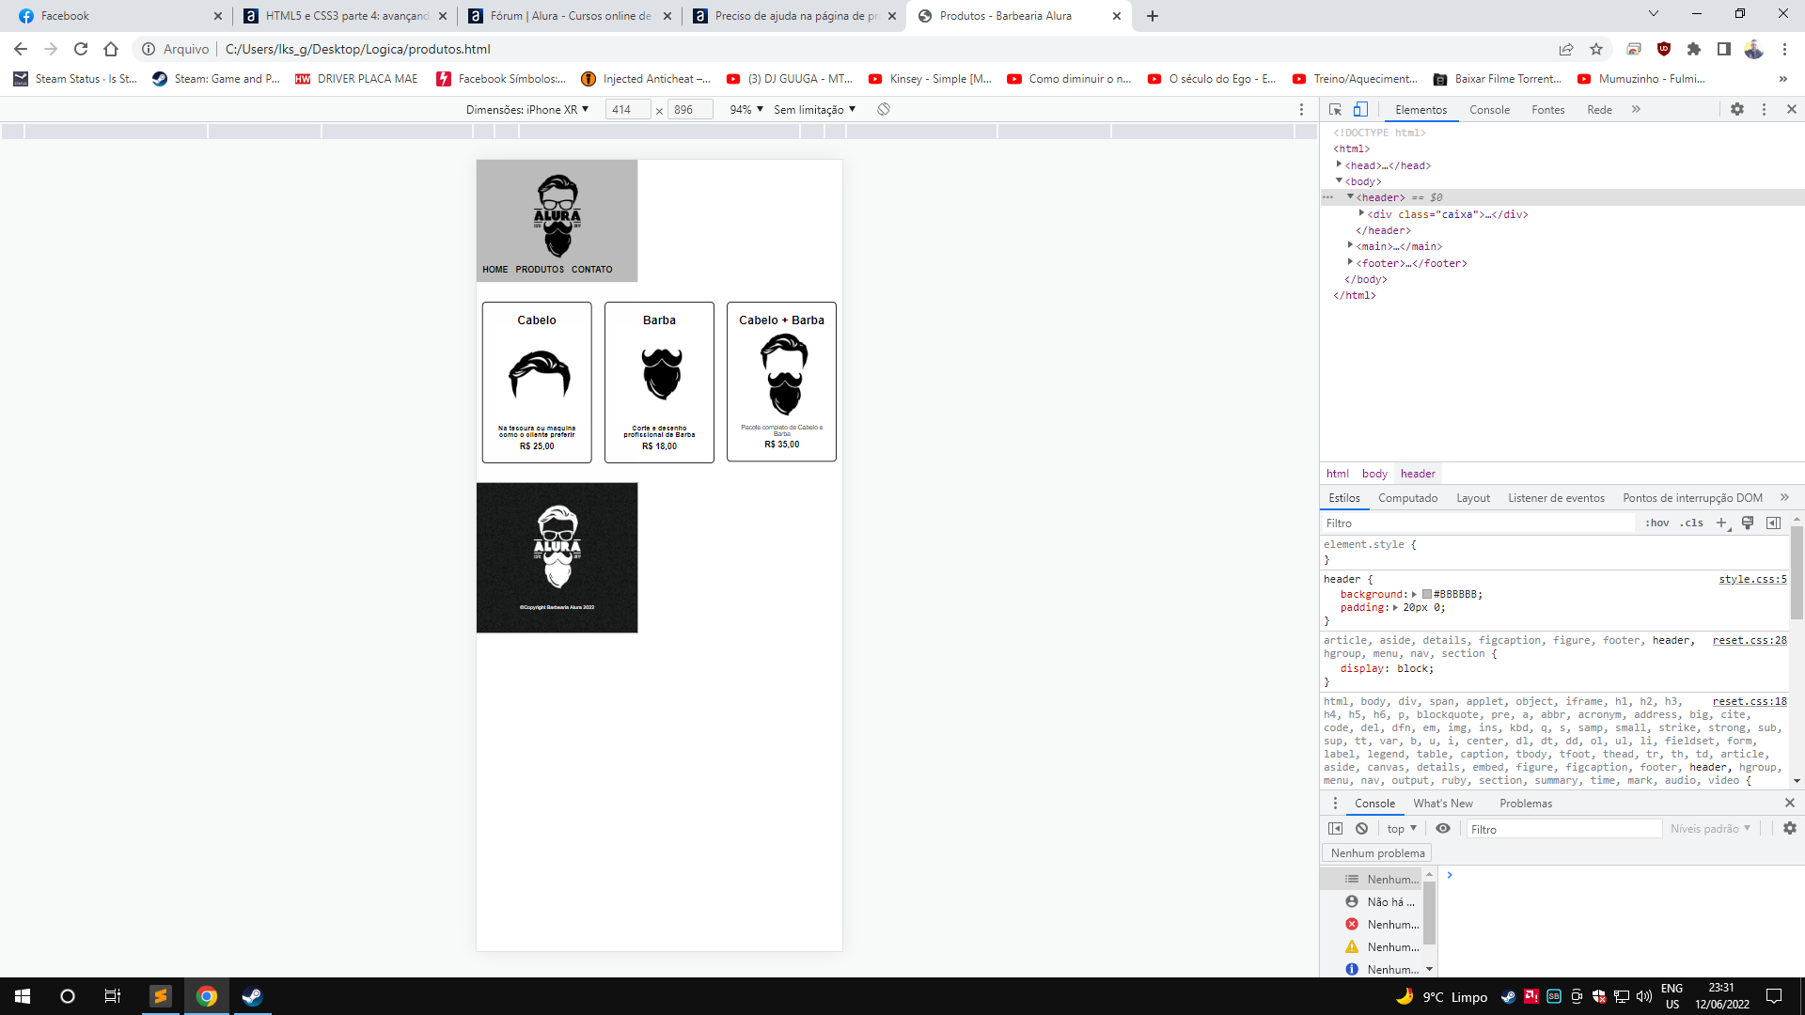
Task: Select the Elements panel tab
Action: click(x=1422, y=109)
